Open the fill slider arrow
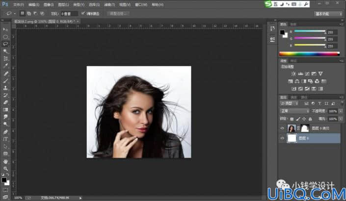This screenshot has width=346, height=201. tap(341, 119)
